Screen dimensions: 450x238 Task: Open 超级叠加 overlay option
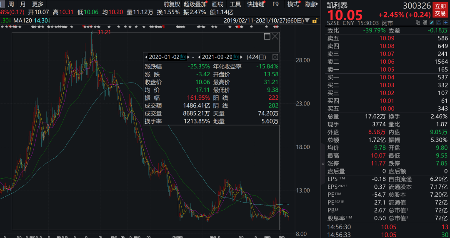click(195, 4)
